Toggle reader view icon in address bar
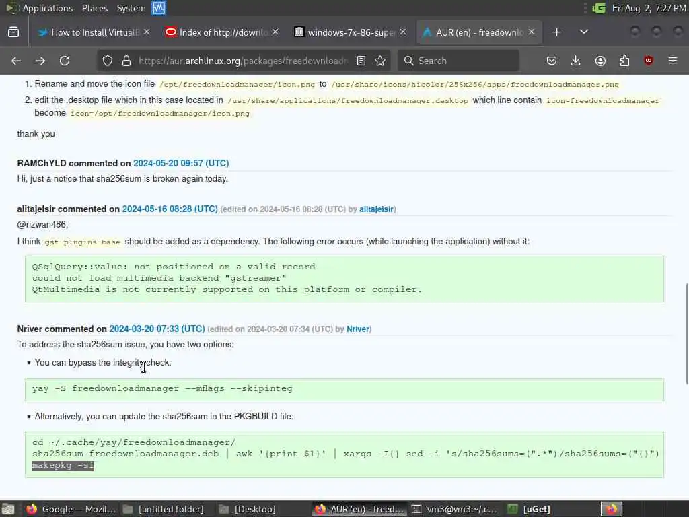Image resolution: width=689 pixels, height=517 pixels. point(361,61)
